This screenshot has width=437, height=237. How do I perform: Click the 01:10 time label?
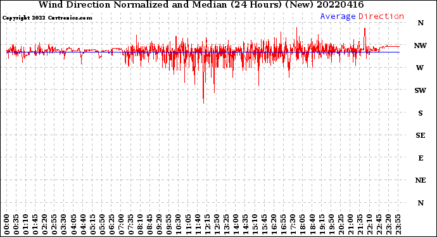pos(25,224)
